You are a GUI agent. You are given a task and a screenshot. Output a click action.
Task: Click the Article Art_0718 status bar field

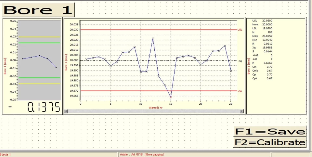pyautogui.click(x=142, y=154)
